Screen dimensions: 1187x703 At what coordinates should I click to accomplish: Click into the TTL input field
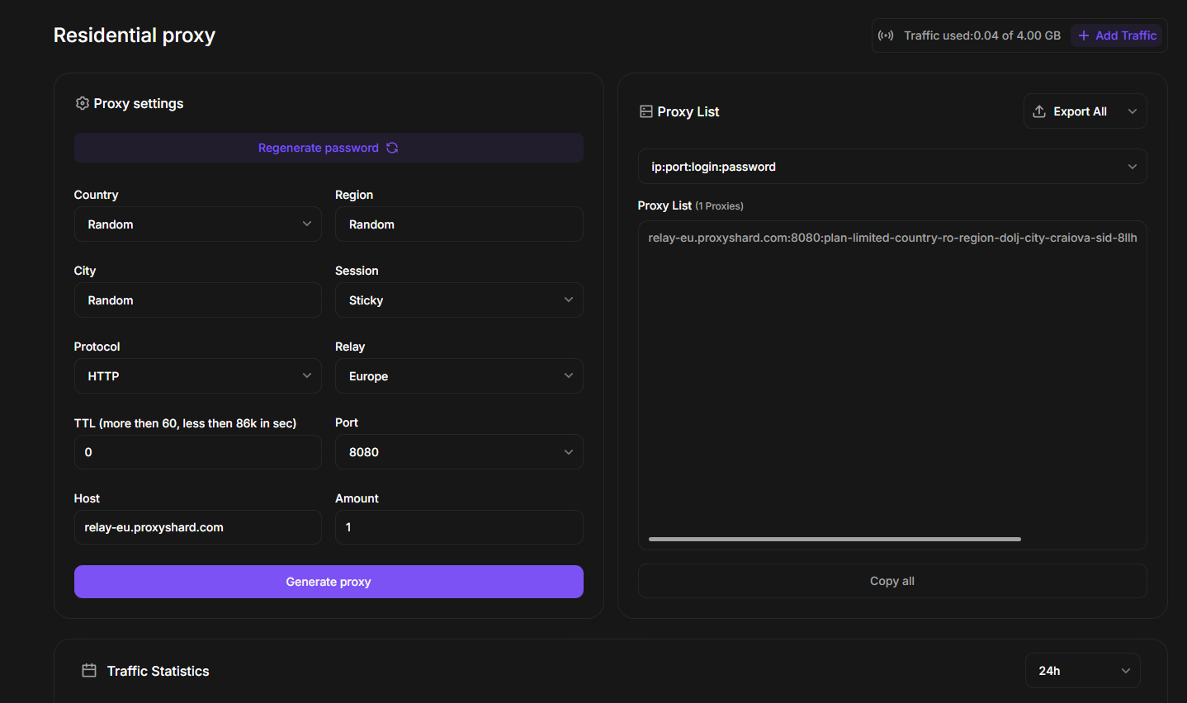coord(197,452)
